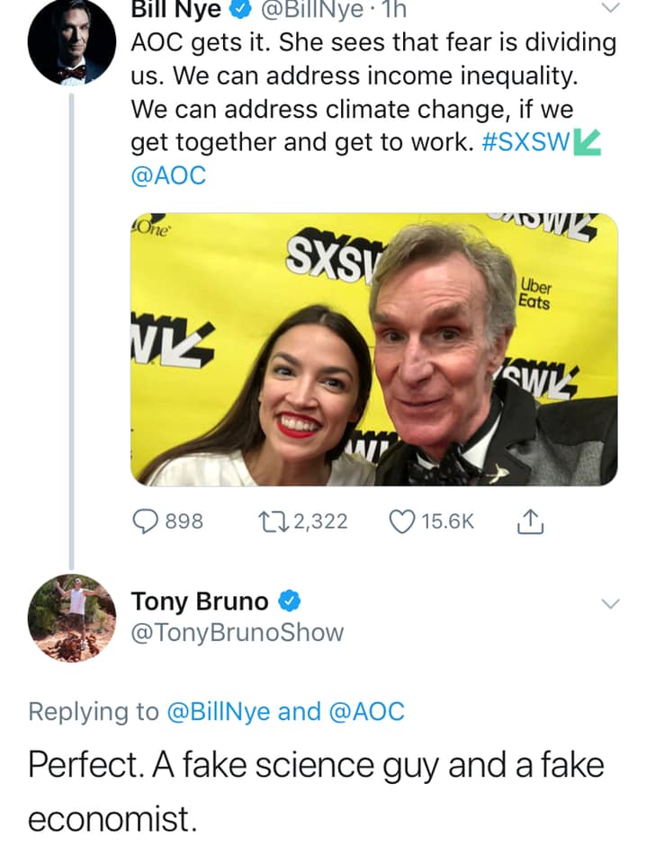Open the reply icon showing 898 replies
The height and width of the screenshot is (863, 646).
pyautogui.click(x=145, y=521)
